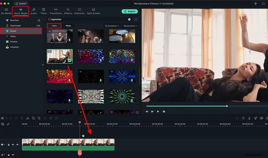This screenshot has width=268, height=158.
Task: Open the Elements tab
Action: [x=79, y=11]
